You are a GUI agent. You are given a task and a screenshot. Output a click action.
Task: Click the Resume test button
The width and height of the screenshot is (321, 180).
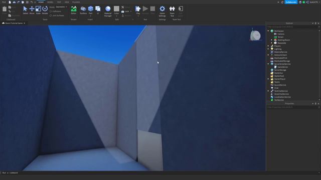tap(145, 10)
